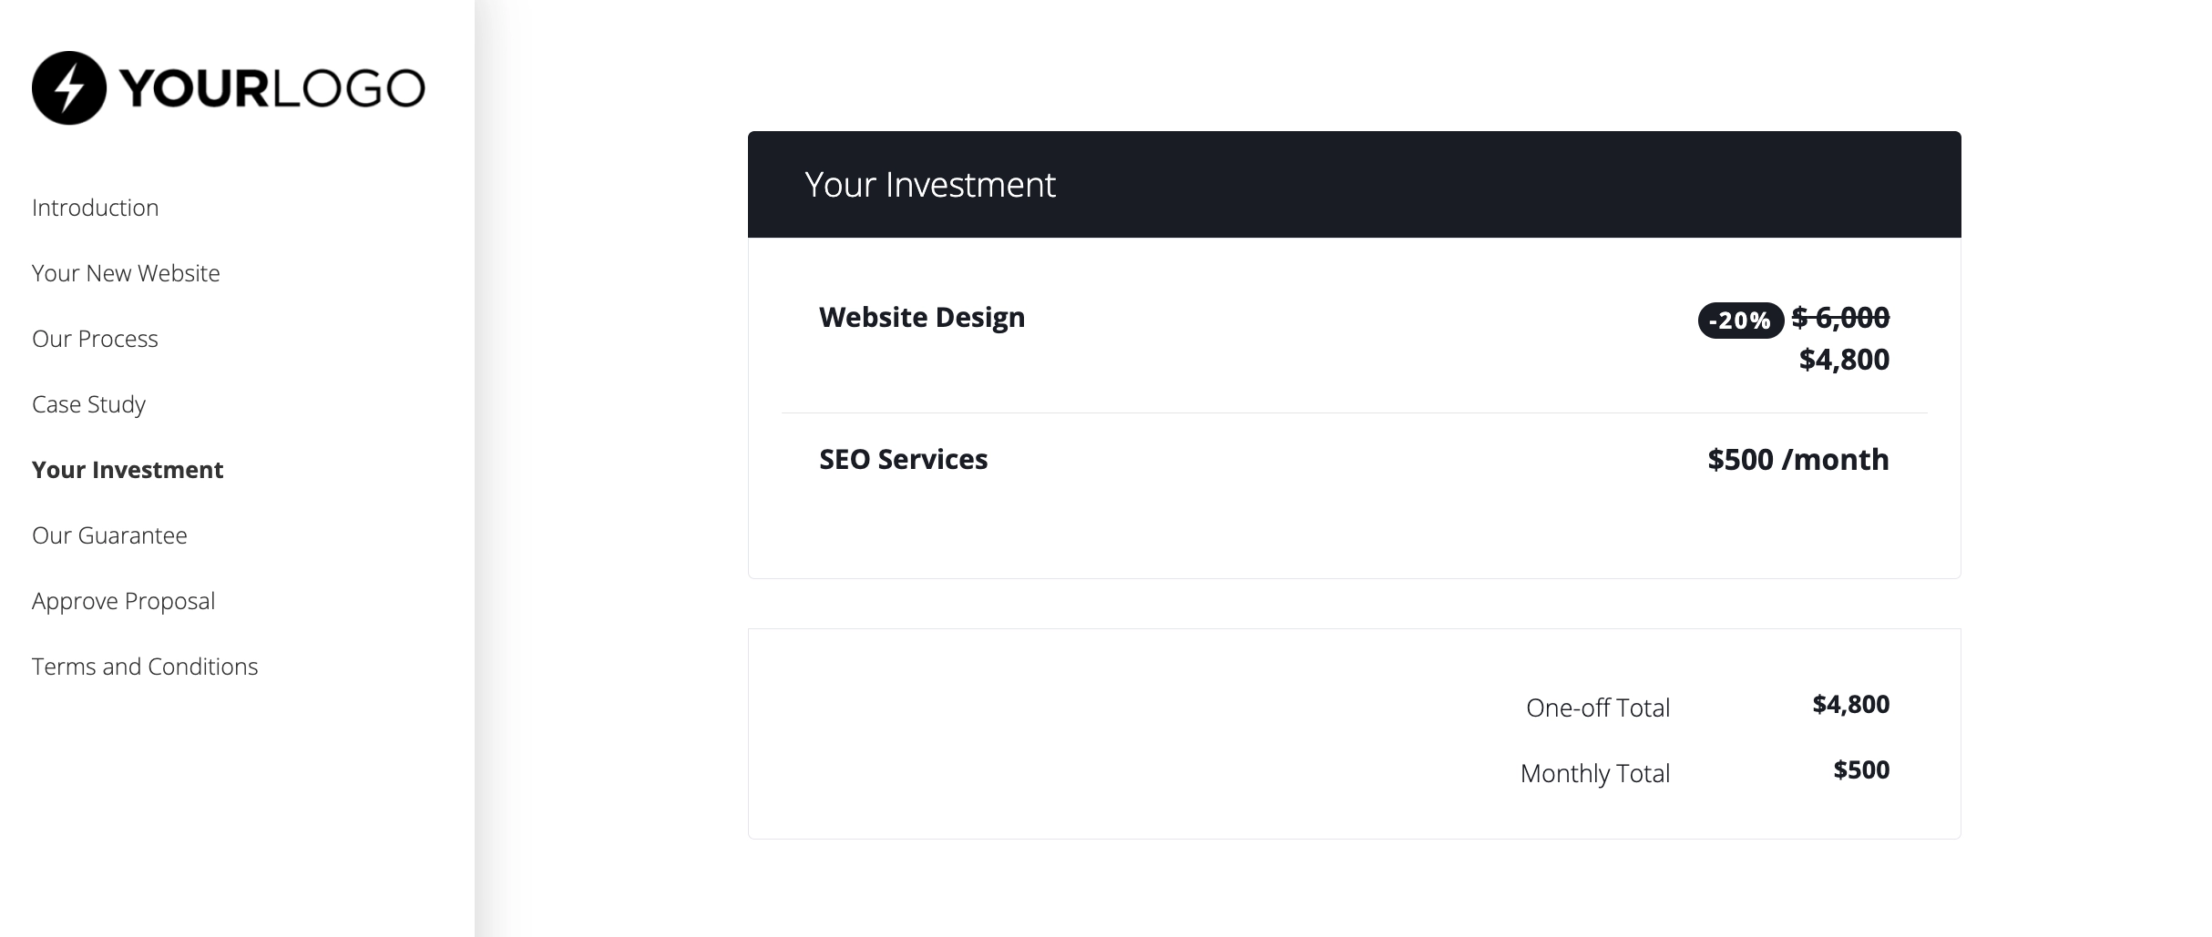
Task: Click the One-off Total label
Action: (1598, 708)
